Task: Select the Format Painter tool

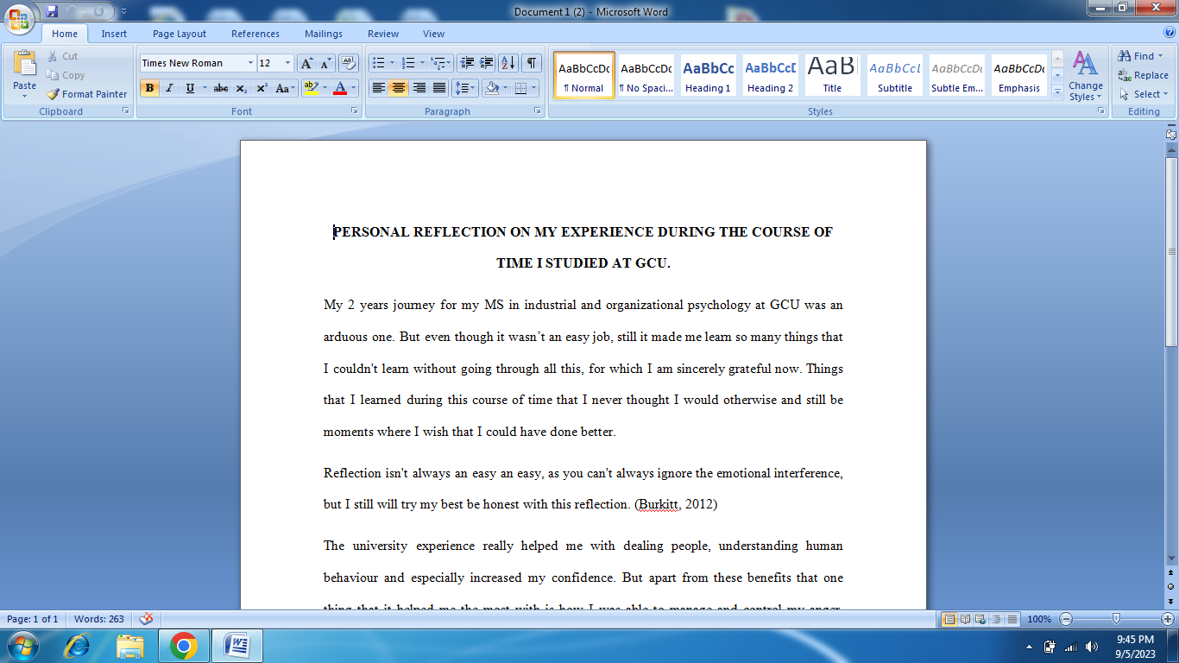Action: 86,94
